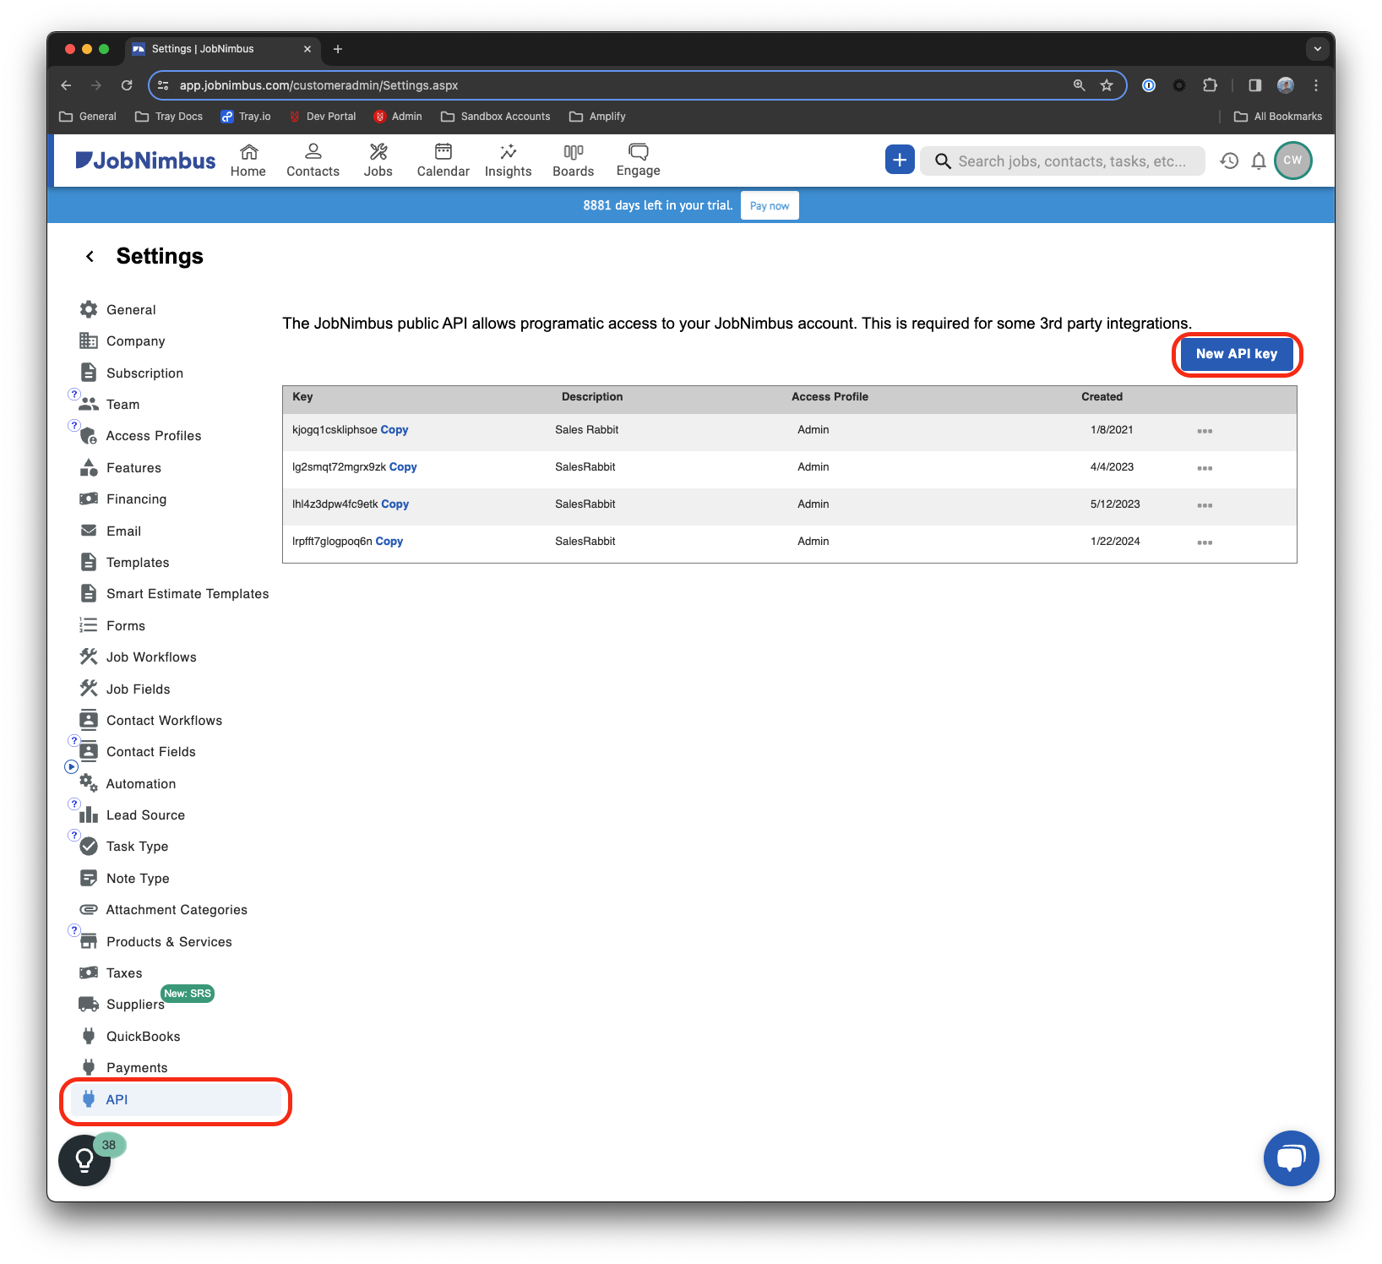The height and width of the screenshot is (1264, 1382).
Task: Open the Financing settings section
Action: (x=136, y=499)
